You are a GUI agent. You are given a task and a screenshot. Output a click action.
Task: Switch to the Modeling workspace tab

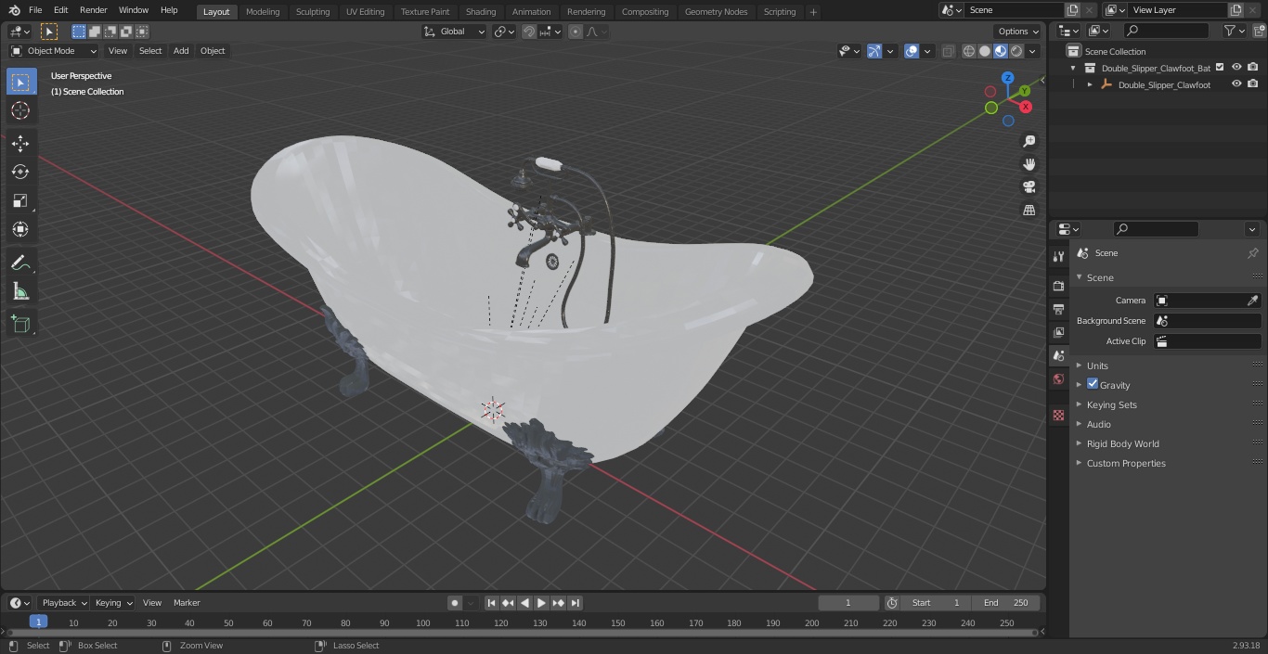(x=263, y=12)
